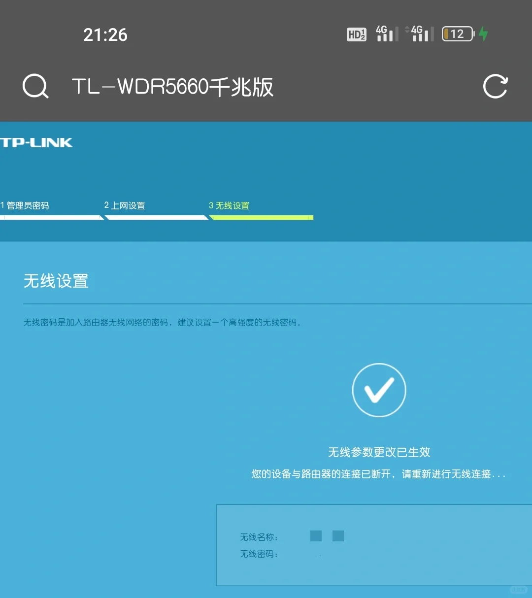The width and height of the screenshot is (532, 598).
Task: Click the 无线名称 value
Action: pyautogui.click(x=327, y=535)
